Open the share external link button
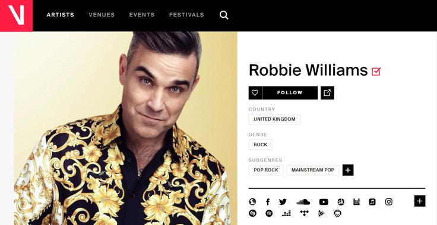The height and width of the screenshot is (225, 437). 327,93
